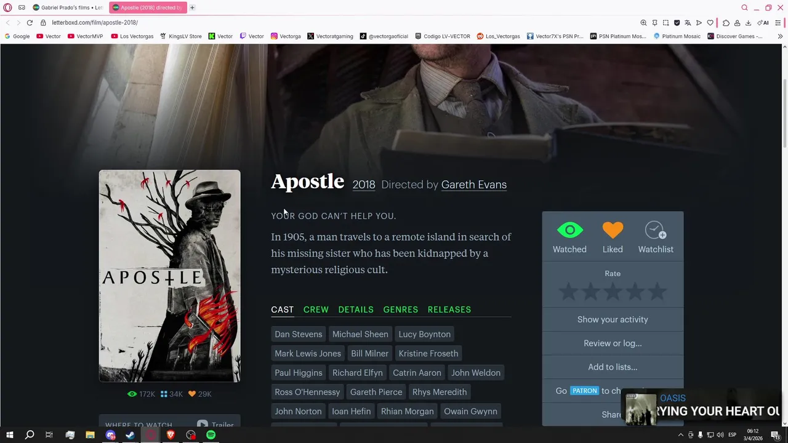
Task: Click the 172K watched count
Action: click(x=142, y=394)
